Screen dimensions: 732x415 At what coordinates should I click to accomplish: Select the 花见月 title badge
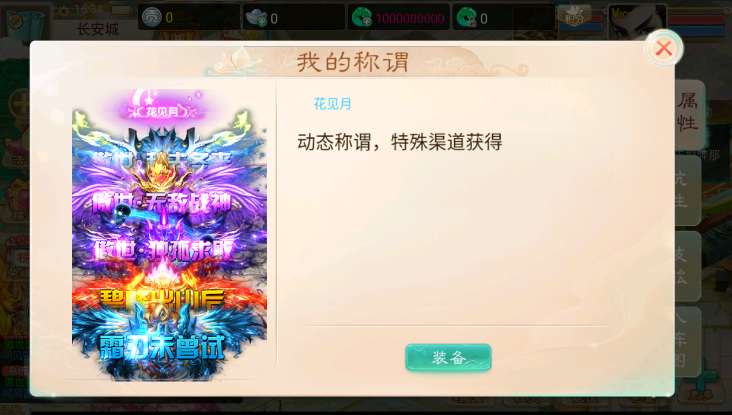click(161, 111)
